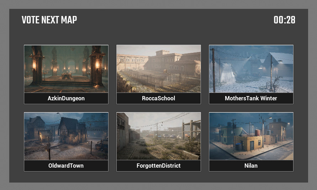Viewport: 317px width, 190px height.
Task: Click the VOTE NEXT MAP heading
Action: 49,20
